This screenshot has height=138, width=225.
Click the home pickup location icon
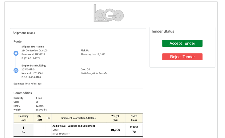tap(16, 53)
